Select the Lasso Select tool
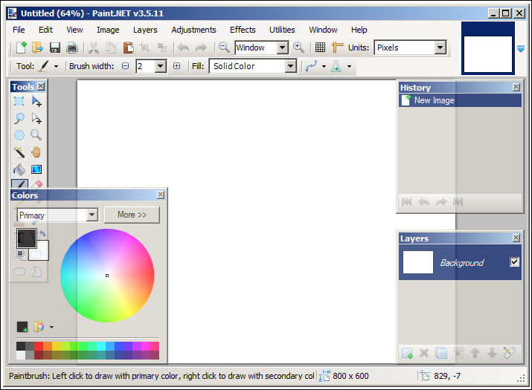Image resolution: width=532 pixels, height=390 pixels. pos(19,118)
